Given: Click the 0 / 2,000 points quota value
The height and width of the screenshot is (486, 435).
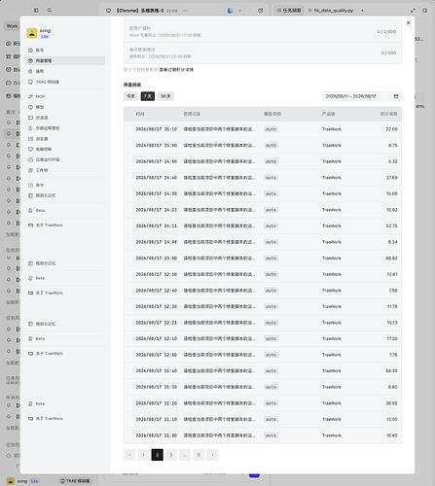Looking at the screenshot, I should [x=386, y=31].
